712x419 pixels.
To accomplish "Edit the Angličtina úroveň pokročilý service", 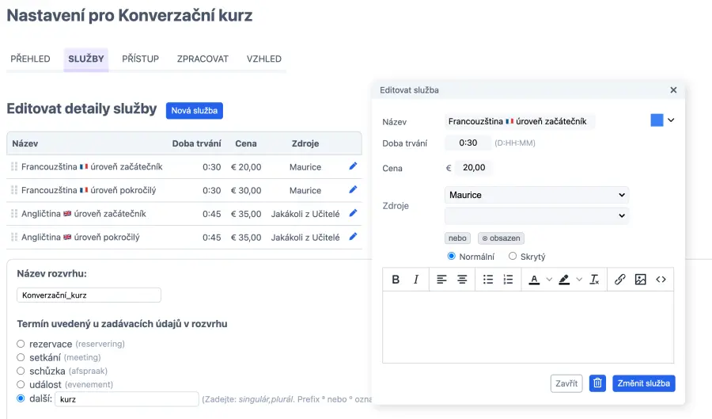I will [353, 236].
